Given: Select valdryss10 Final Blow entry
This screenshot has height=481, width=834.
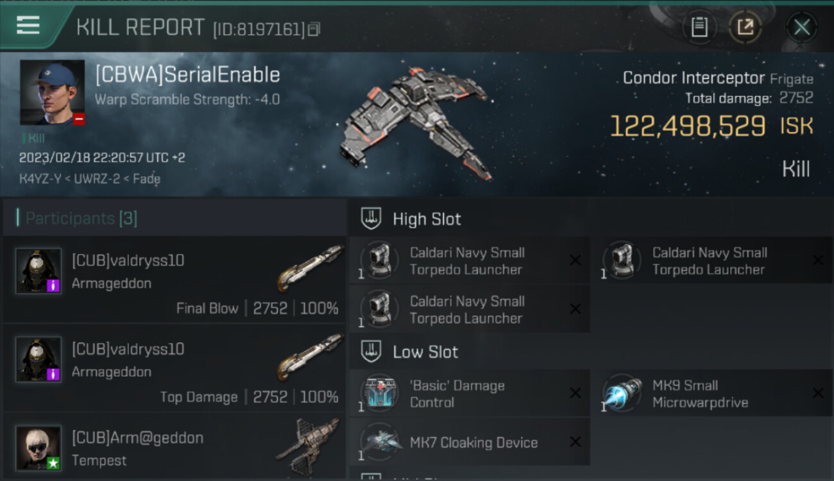Looking at the screenshot, I should pyautogui.click(x=174, y=279).
